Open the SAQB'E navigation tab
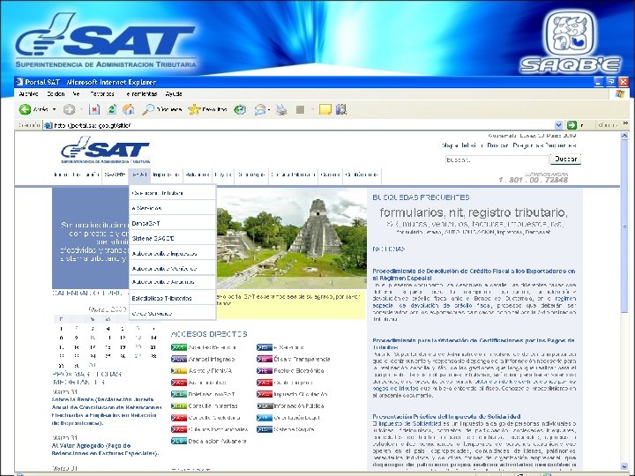 point(115,175)
